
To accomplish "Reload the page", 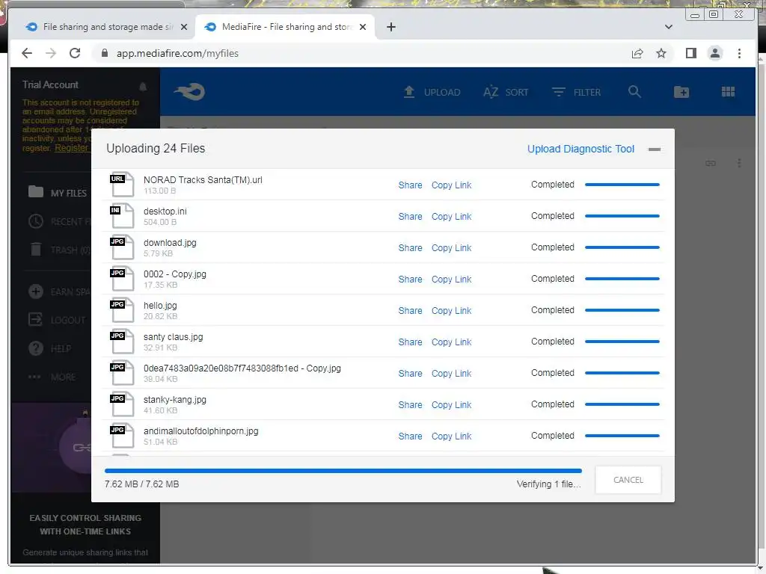I will click(75, 53).
